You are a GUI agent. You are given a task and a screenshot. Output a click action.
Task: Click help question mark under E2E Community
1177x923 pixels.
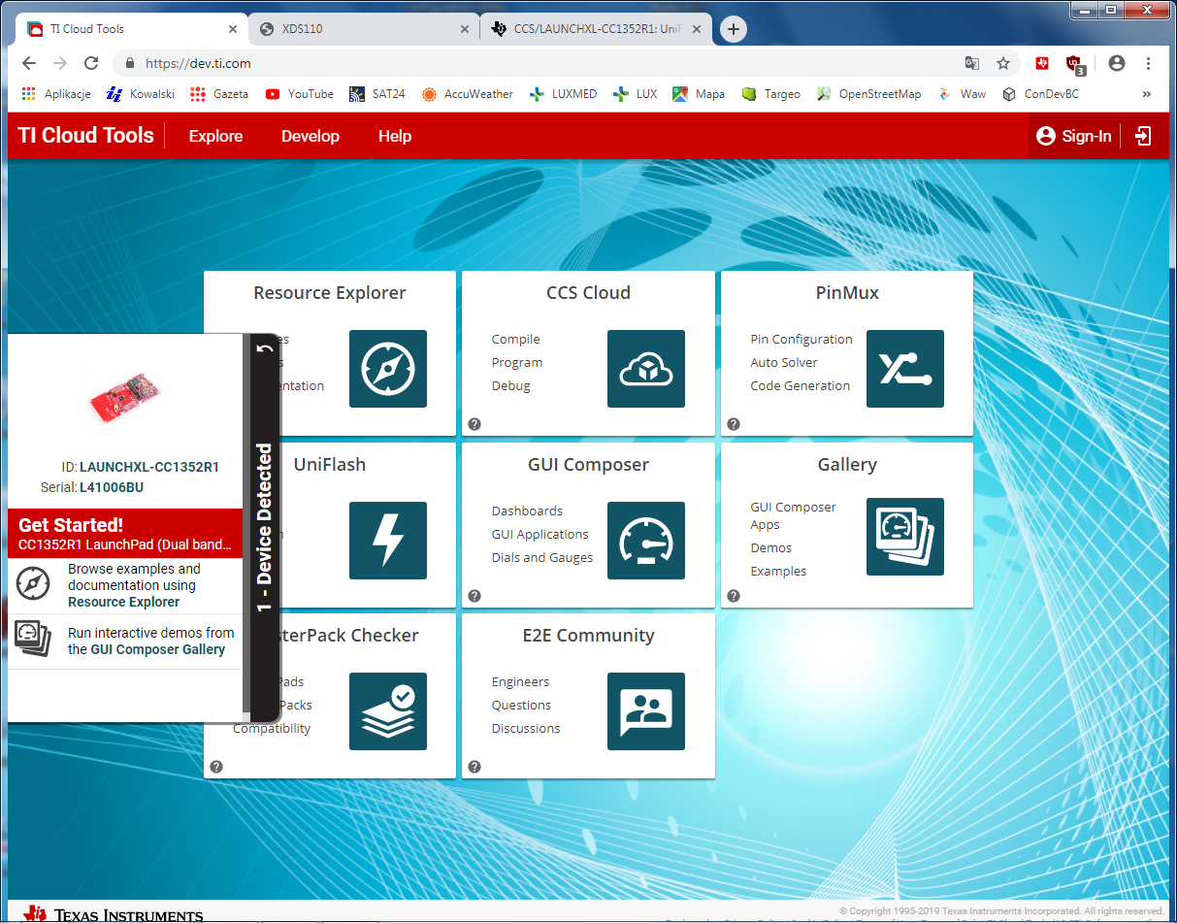[x=474, y=767]
